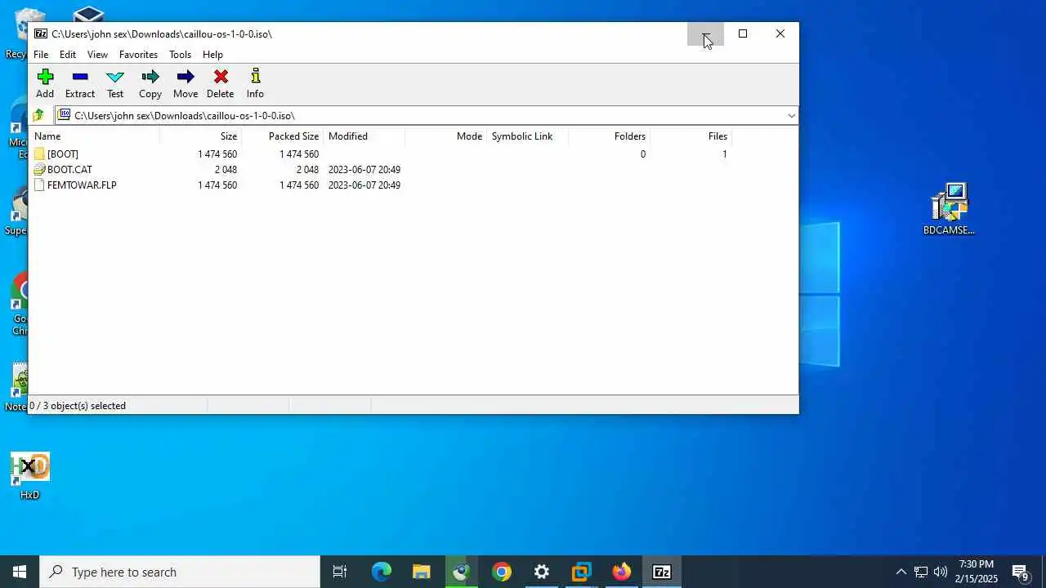Click the Test archive icon
The image size is (1046, 588).
(115, 77)
